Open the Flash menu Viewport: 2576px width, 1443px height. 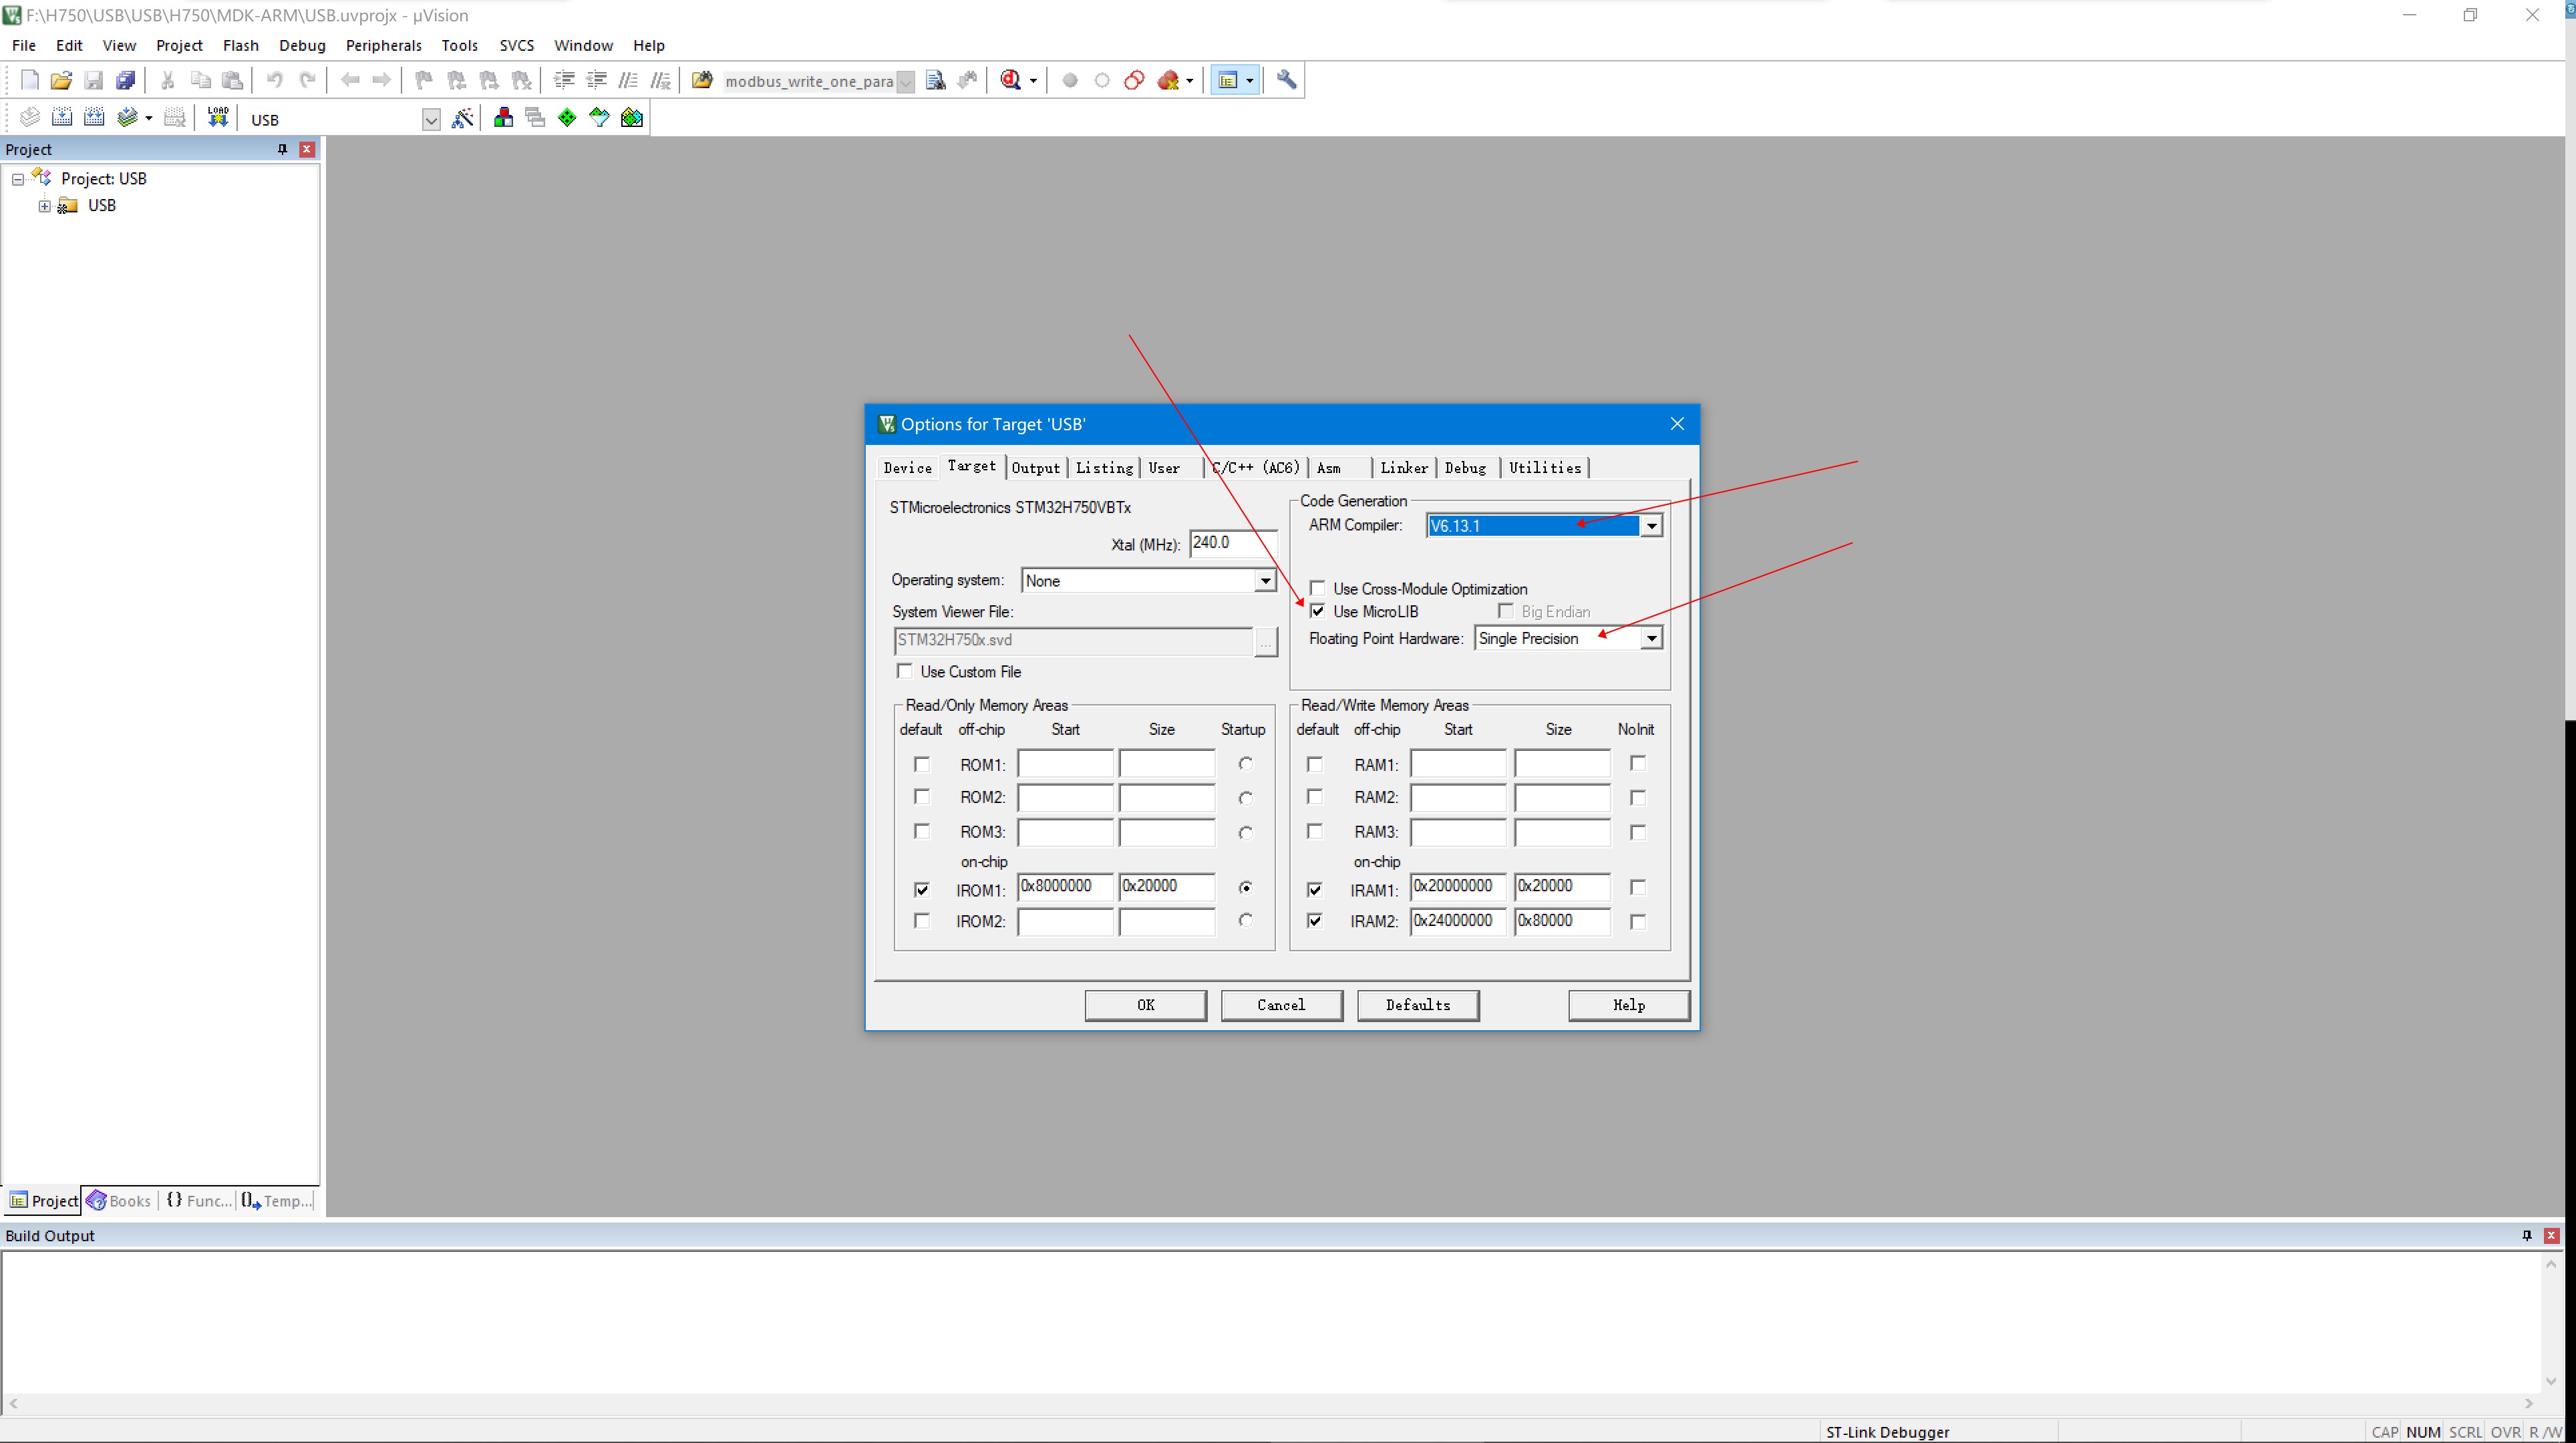point(240,45)
